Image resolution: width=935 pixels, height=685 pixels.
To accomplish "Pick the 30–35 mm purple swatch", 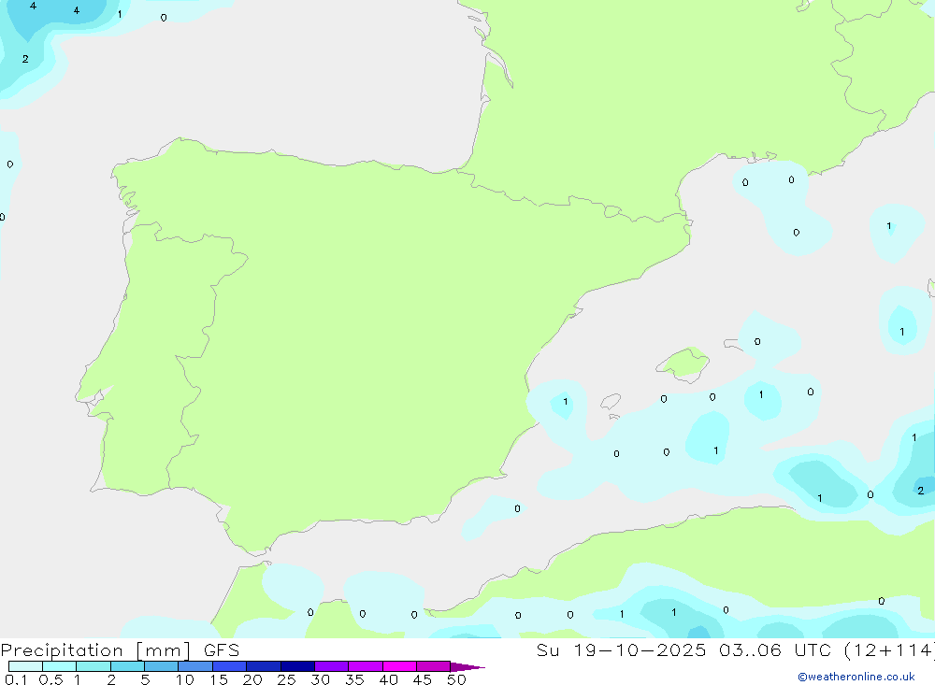I will click(x=331, y=666).
